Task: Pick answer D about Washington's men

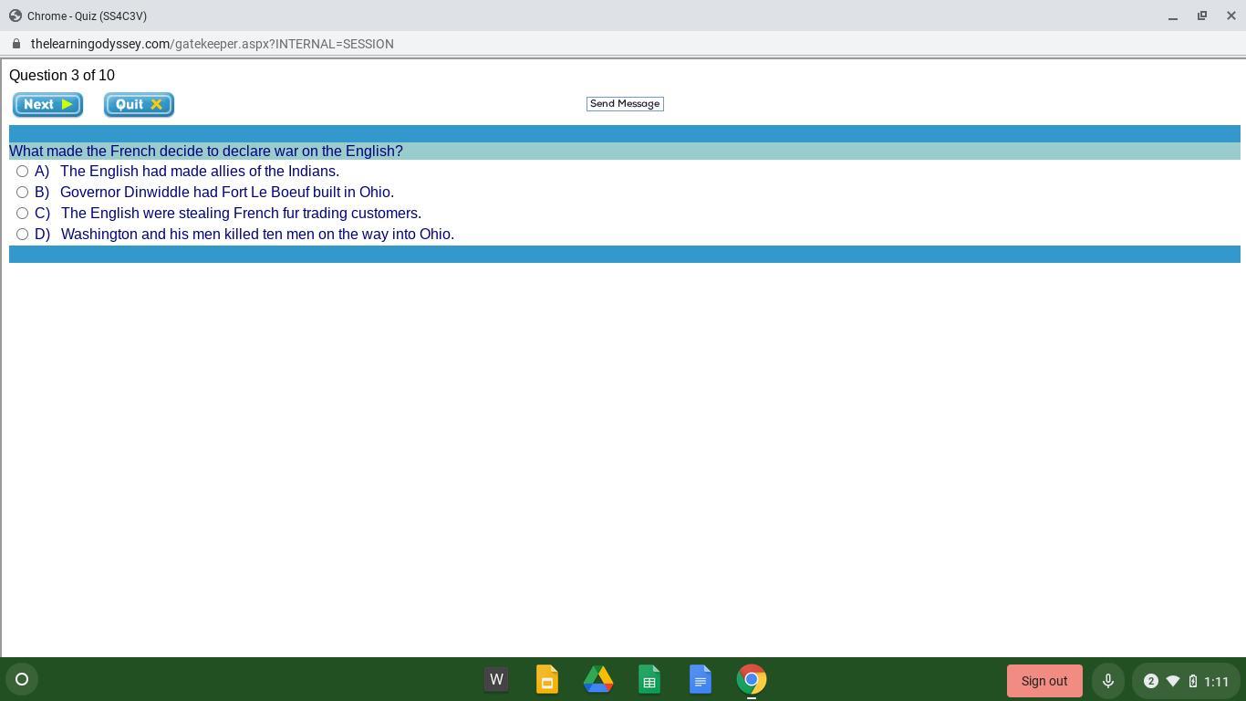Action: point(23,235)
